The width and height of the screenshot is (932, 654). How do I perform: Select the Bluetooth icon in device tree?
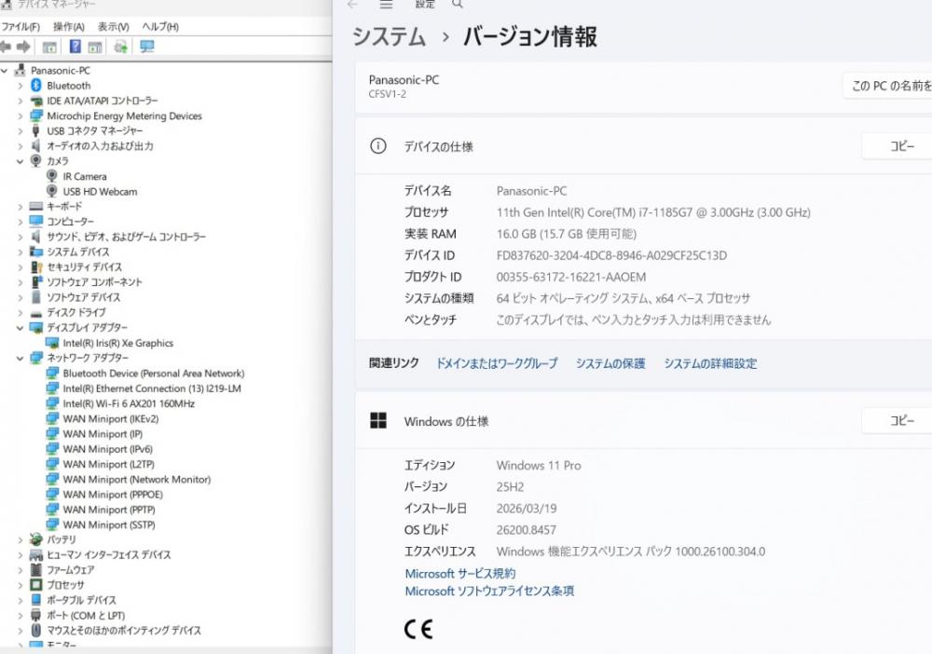[x=36, y=86]
